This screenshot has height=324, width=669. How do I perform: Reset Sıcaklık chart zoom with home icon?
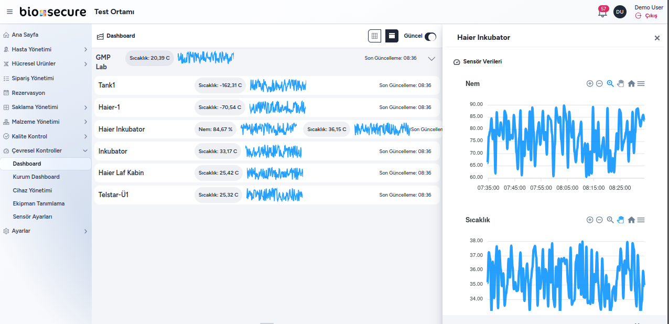pyautogui.click(x=631, y=220)
